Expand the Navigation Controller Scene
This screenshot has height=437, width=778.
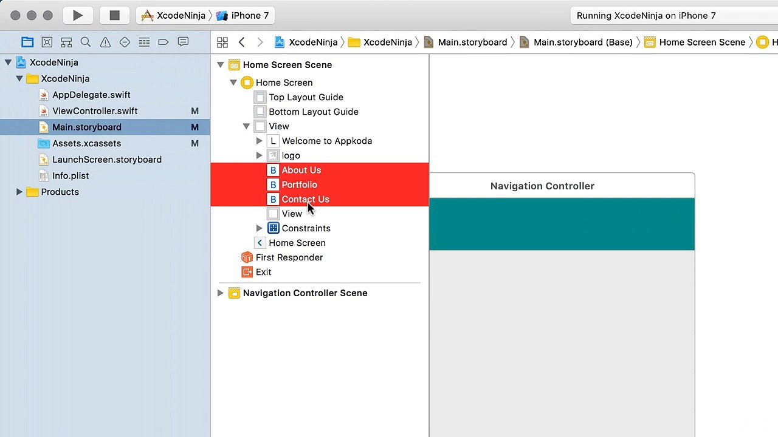[x=221, y=293]
